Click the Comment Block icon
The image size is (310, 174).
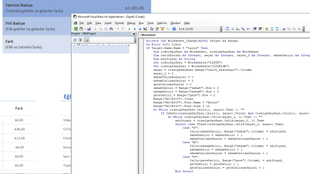(272, 29)
